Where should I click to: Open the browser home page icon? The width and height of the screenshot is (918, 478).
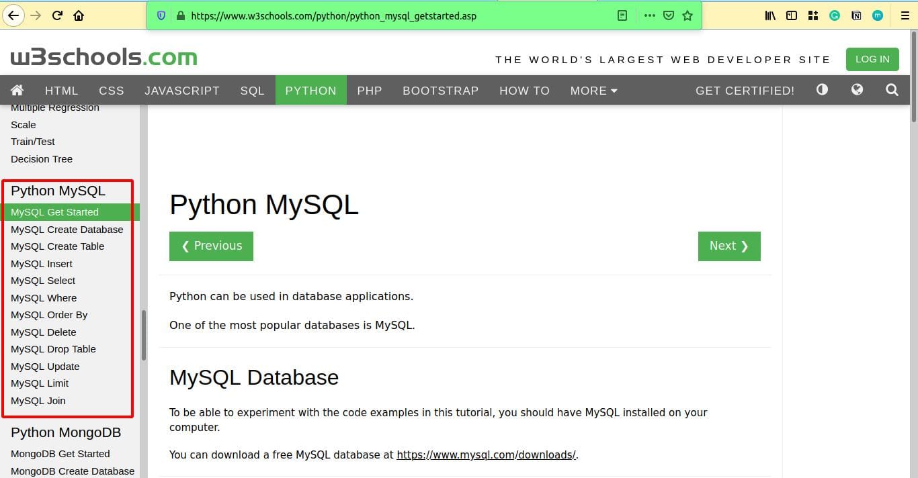point(79,15)
